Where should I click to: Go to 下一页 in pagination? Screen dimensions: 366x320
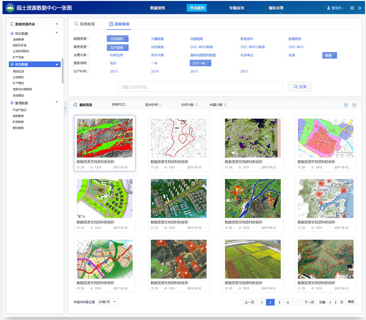[309, 302]
